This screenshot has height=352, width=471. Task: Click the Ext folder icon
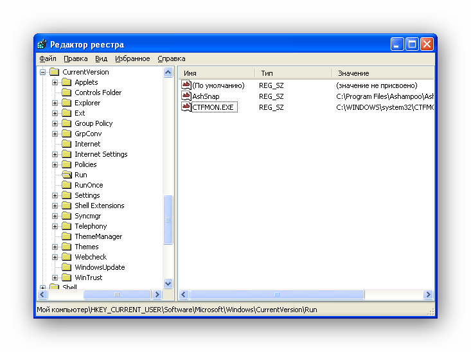pyautogui.click(x=66, y=113)
